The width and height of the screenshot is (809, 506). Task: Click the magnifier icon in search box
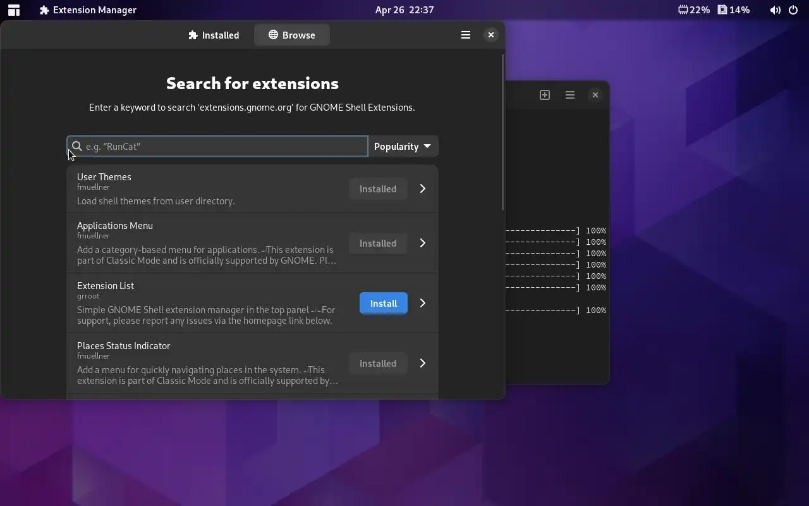click(77, 146)
